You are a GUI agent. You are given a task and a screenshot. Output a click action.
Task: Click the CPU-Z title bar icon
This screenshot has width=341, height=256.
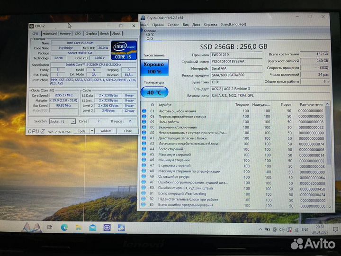tap(32, 26)
